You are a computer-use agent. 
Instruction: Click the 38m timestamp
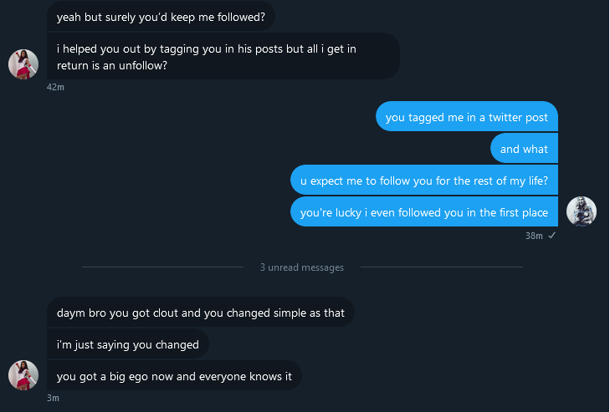point(534,236)
